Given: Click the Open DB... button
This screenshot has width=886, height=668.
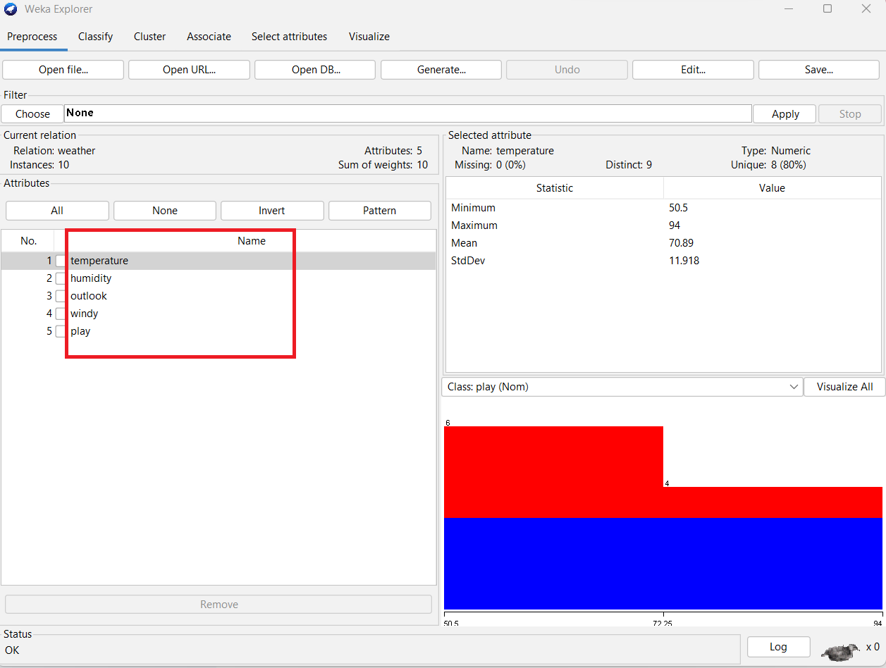Looking at the screenshot, I should [x=315, y=70].
